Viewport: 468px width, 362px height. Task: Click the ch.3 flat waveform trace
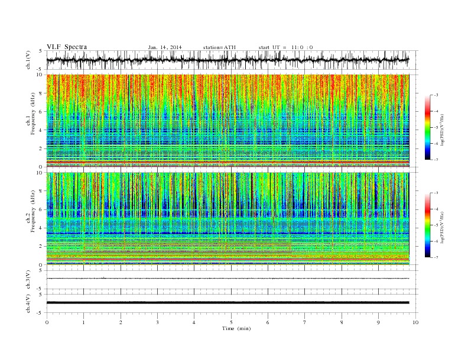click(227, 279)
